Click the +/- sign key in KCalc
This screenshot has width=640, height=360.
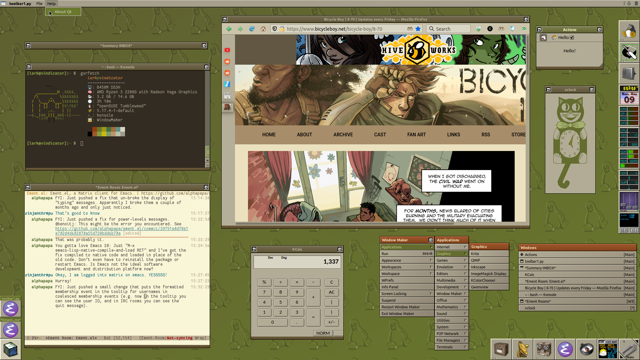[x=332, y=322]
